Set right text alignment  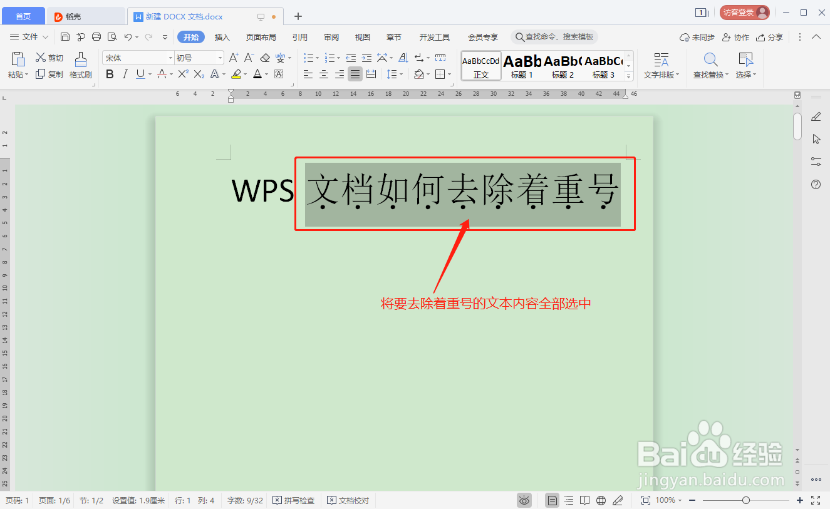click(340, 74)
